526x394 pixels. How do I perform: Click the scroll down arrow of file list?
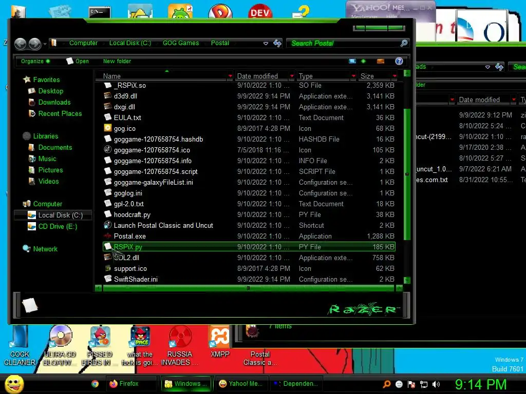point(407,281)
